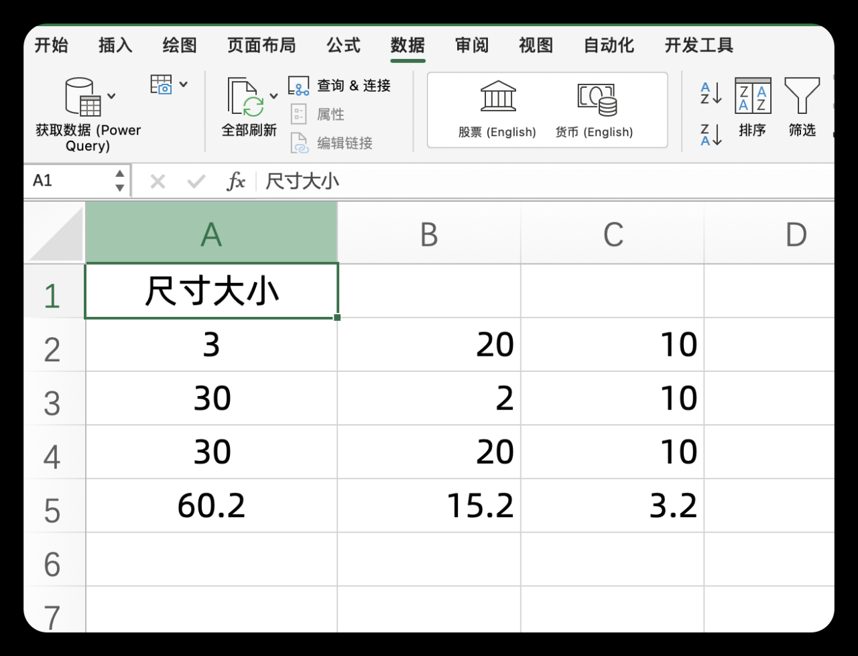
Task: Click the data from picture icon
Action: 161,84
